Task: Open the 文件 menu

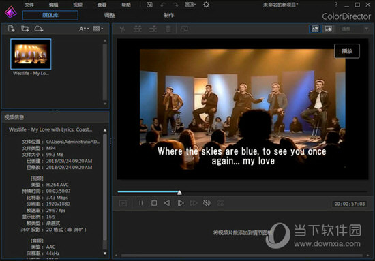Action: coord(29,5)
